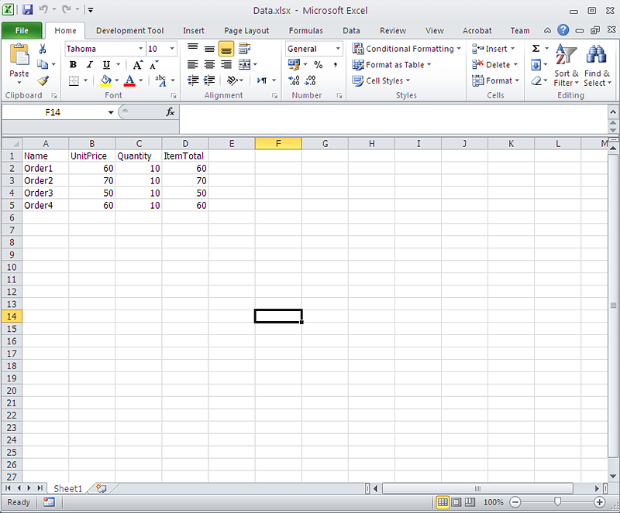Viewport: 620px width, 513px height.
Task: Switch to the Page Layout tab
Action: [x=246, y=30]
